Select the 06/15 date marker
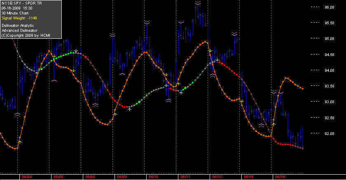The image size is (346, 180). 249,177
